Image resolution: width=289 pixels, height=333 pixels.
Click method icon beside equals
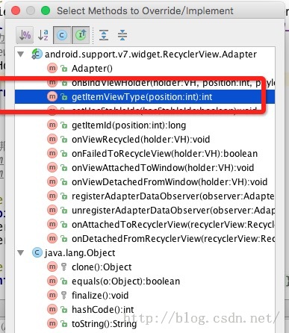tap(52, 281)
